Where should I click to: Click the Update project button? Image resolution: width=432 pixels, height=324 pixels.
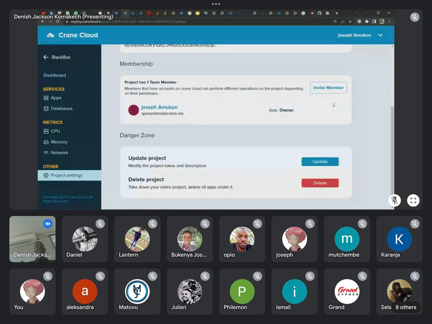point(320,162)
